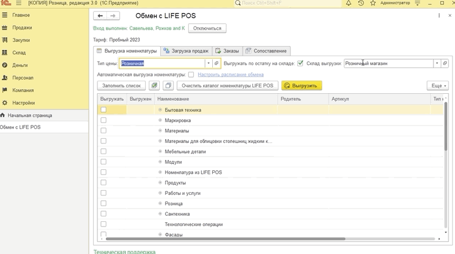Click the yellow Выгрузить button
The width and height of the screenshot is (455, 254).
302,85
